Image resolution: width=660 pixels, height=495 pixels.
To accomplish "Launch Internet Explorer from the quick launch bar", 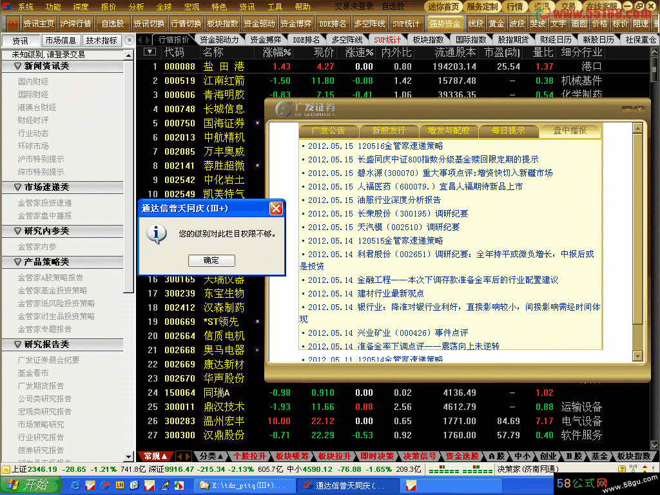I will coord(75,485).
